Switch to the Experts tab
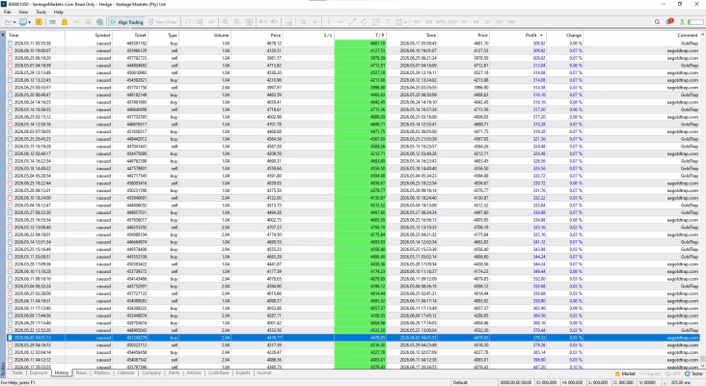This screenshot has width=706, height=386. pyautogui.click(x=243, y=372)
